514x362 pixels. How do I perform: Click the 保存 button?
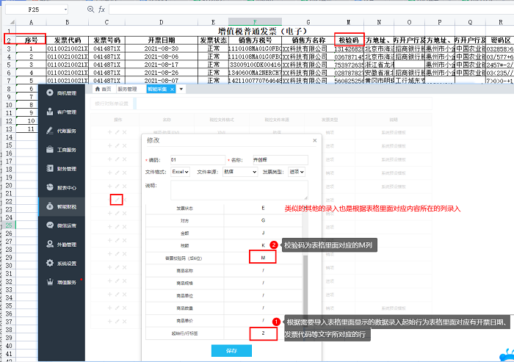231,351
